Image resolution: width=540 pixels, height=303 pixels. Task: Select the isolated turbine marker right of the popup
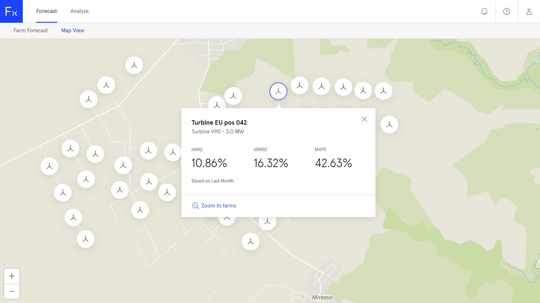coord(389,125)
